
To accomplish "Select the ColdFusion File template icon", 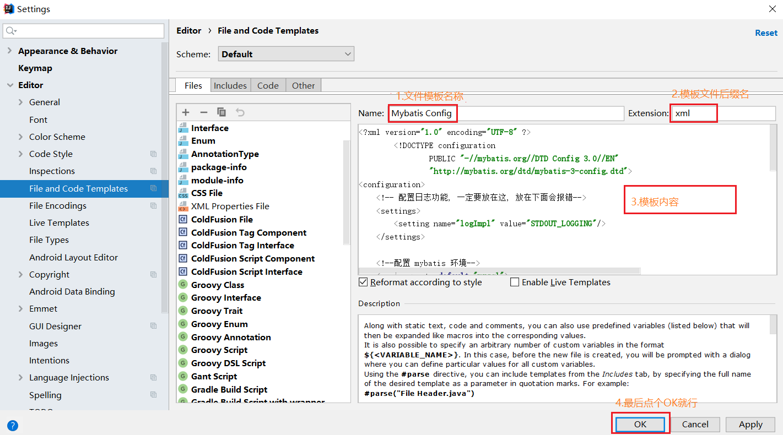I will point(183,219).
